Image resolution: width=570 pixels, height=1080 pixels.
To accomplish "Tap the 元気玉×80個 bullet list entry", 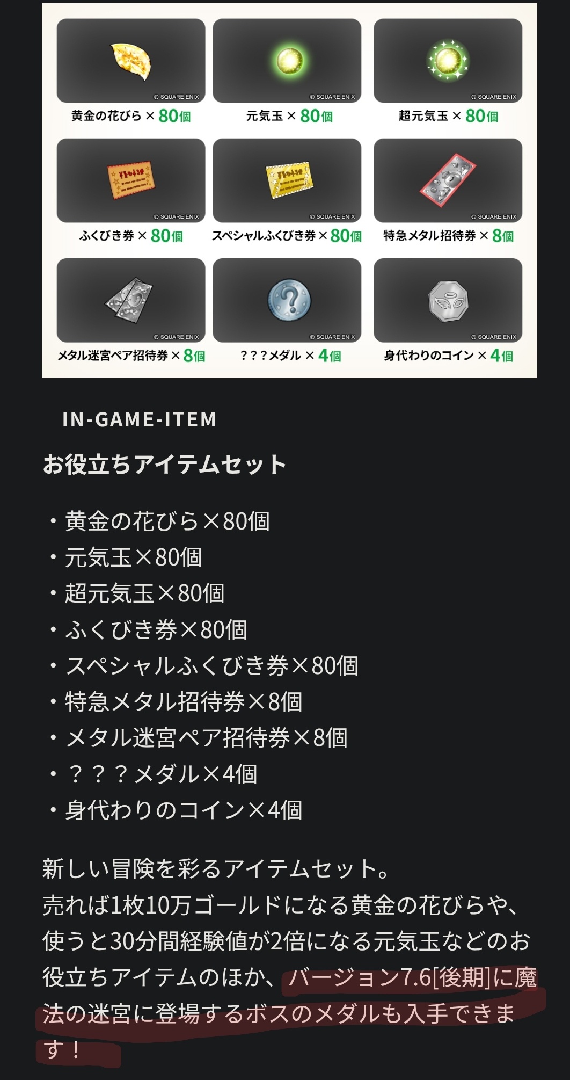I will [133, 557].
